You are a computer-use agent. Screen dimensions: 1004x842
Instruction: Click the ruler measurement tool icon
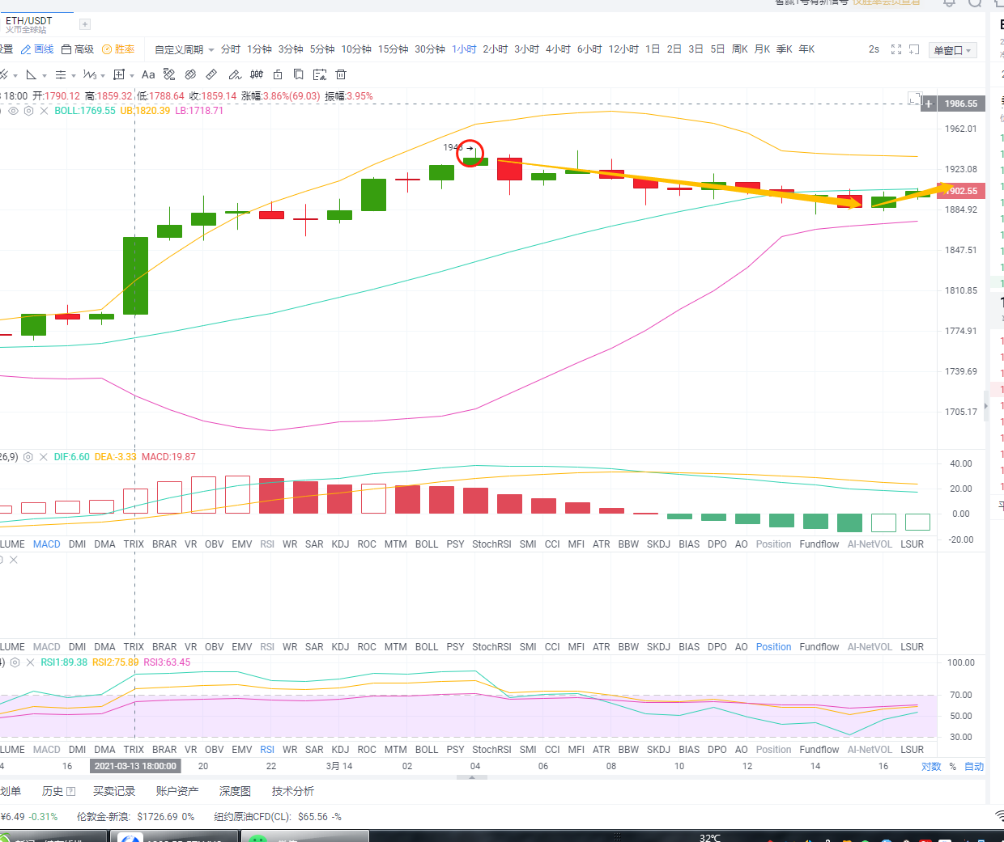(x=211, y=74)
